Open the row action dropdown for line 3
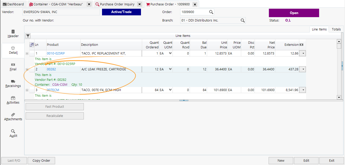 pos(303,90)
